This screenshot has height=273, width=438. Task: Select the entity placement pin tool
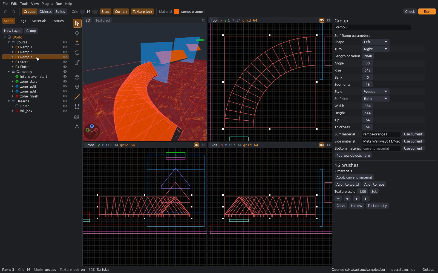pos(77,87)
